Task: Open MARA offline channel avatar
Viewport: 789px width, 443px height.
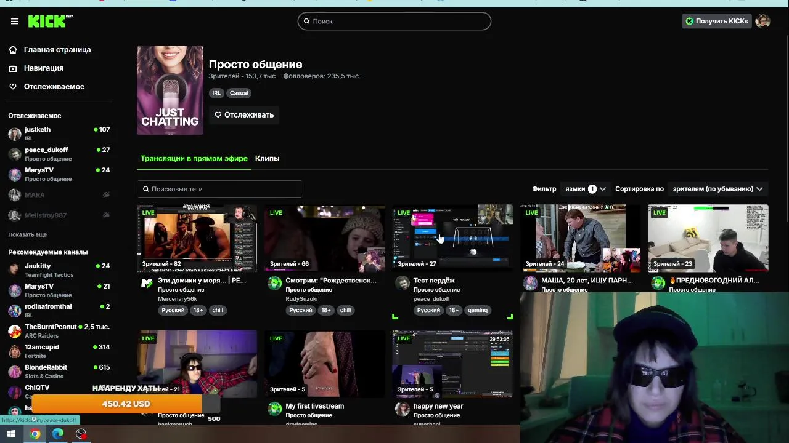Action: (x=15, y=195)
